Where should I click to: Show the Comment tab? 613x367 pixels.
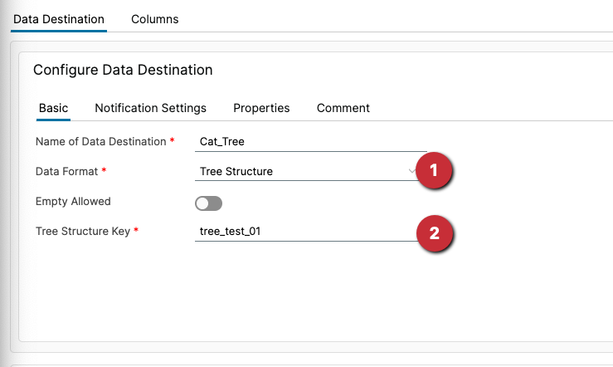point(343,108)
